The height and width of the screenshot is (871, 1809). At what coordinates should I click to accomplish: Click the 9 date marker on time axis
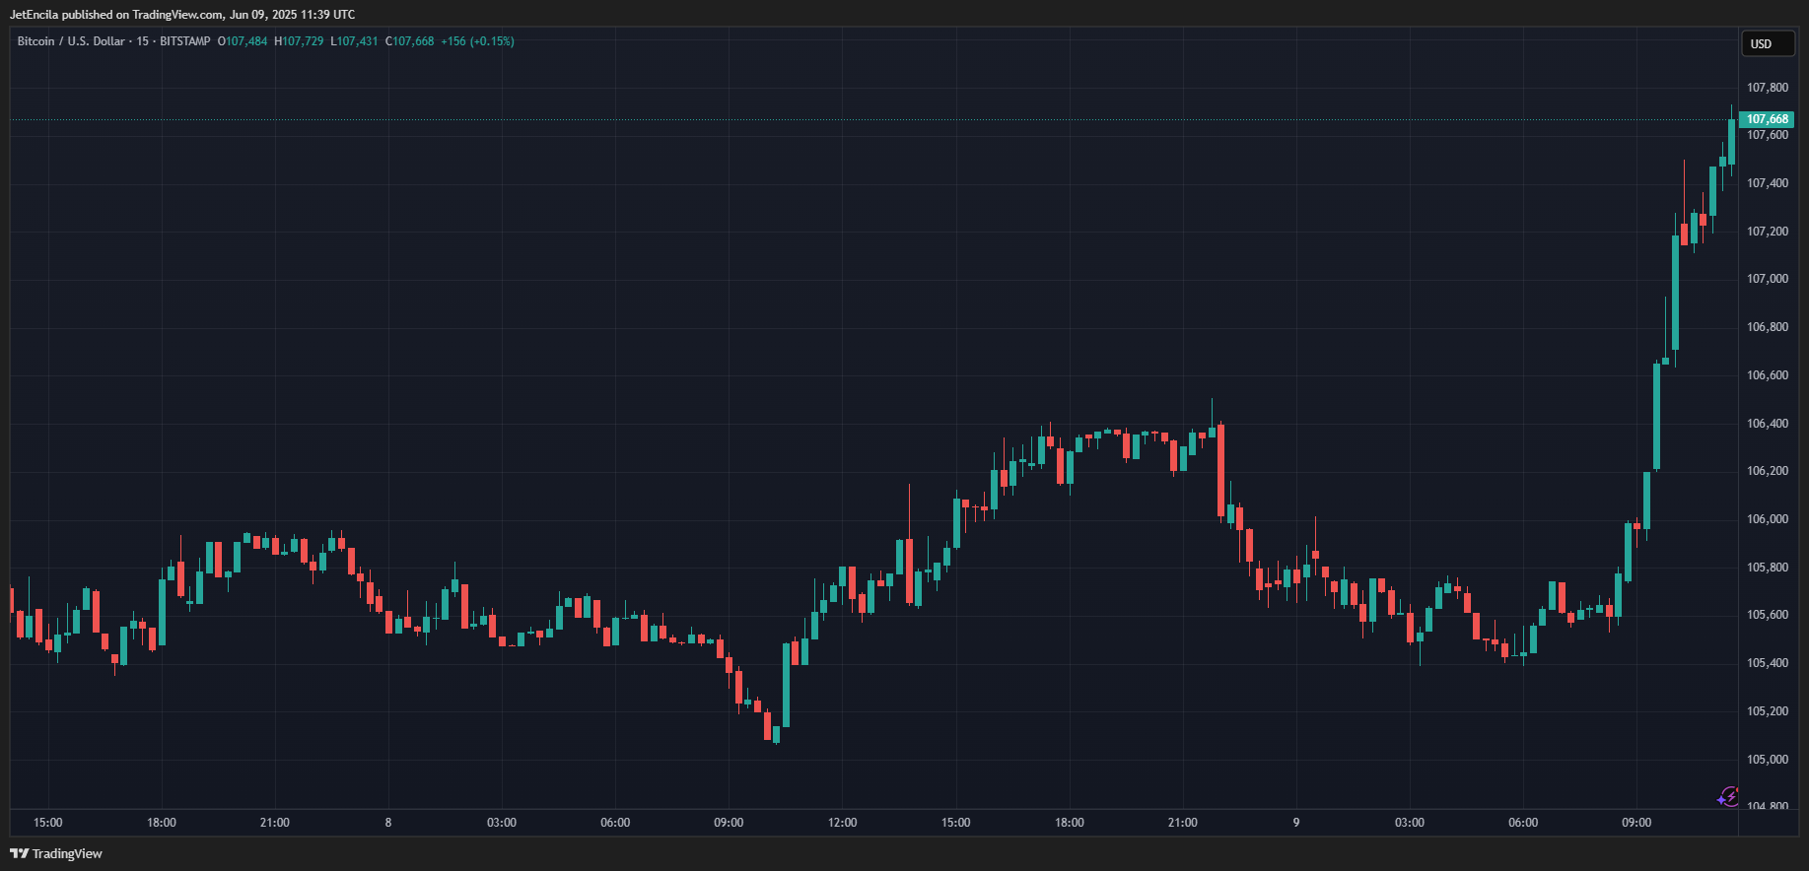click(1296, 823)
